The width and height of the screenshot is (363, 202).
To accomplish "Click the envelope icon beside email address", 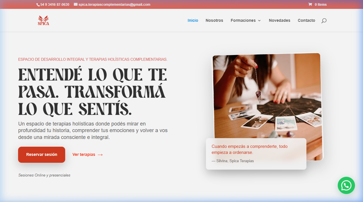I will tap(76, 4).
